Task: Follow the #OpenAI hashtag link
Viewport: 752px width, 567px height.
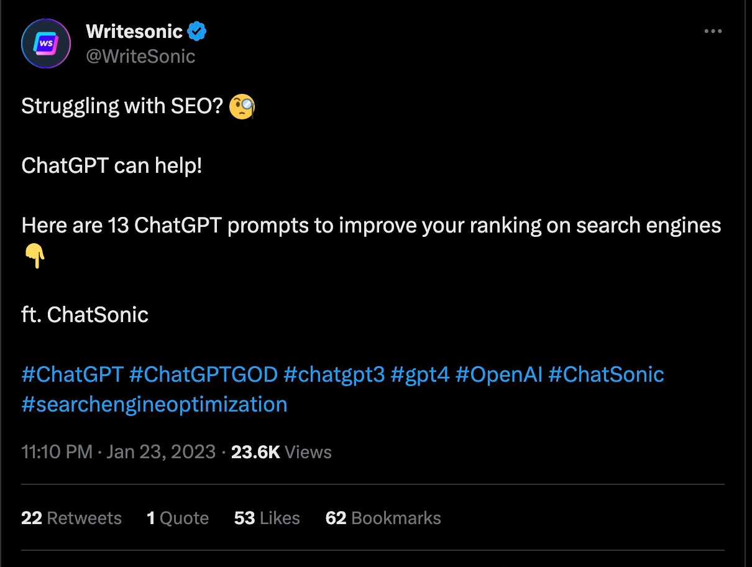Action: click(498, 375)
